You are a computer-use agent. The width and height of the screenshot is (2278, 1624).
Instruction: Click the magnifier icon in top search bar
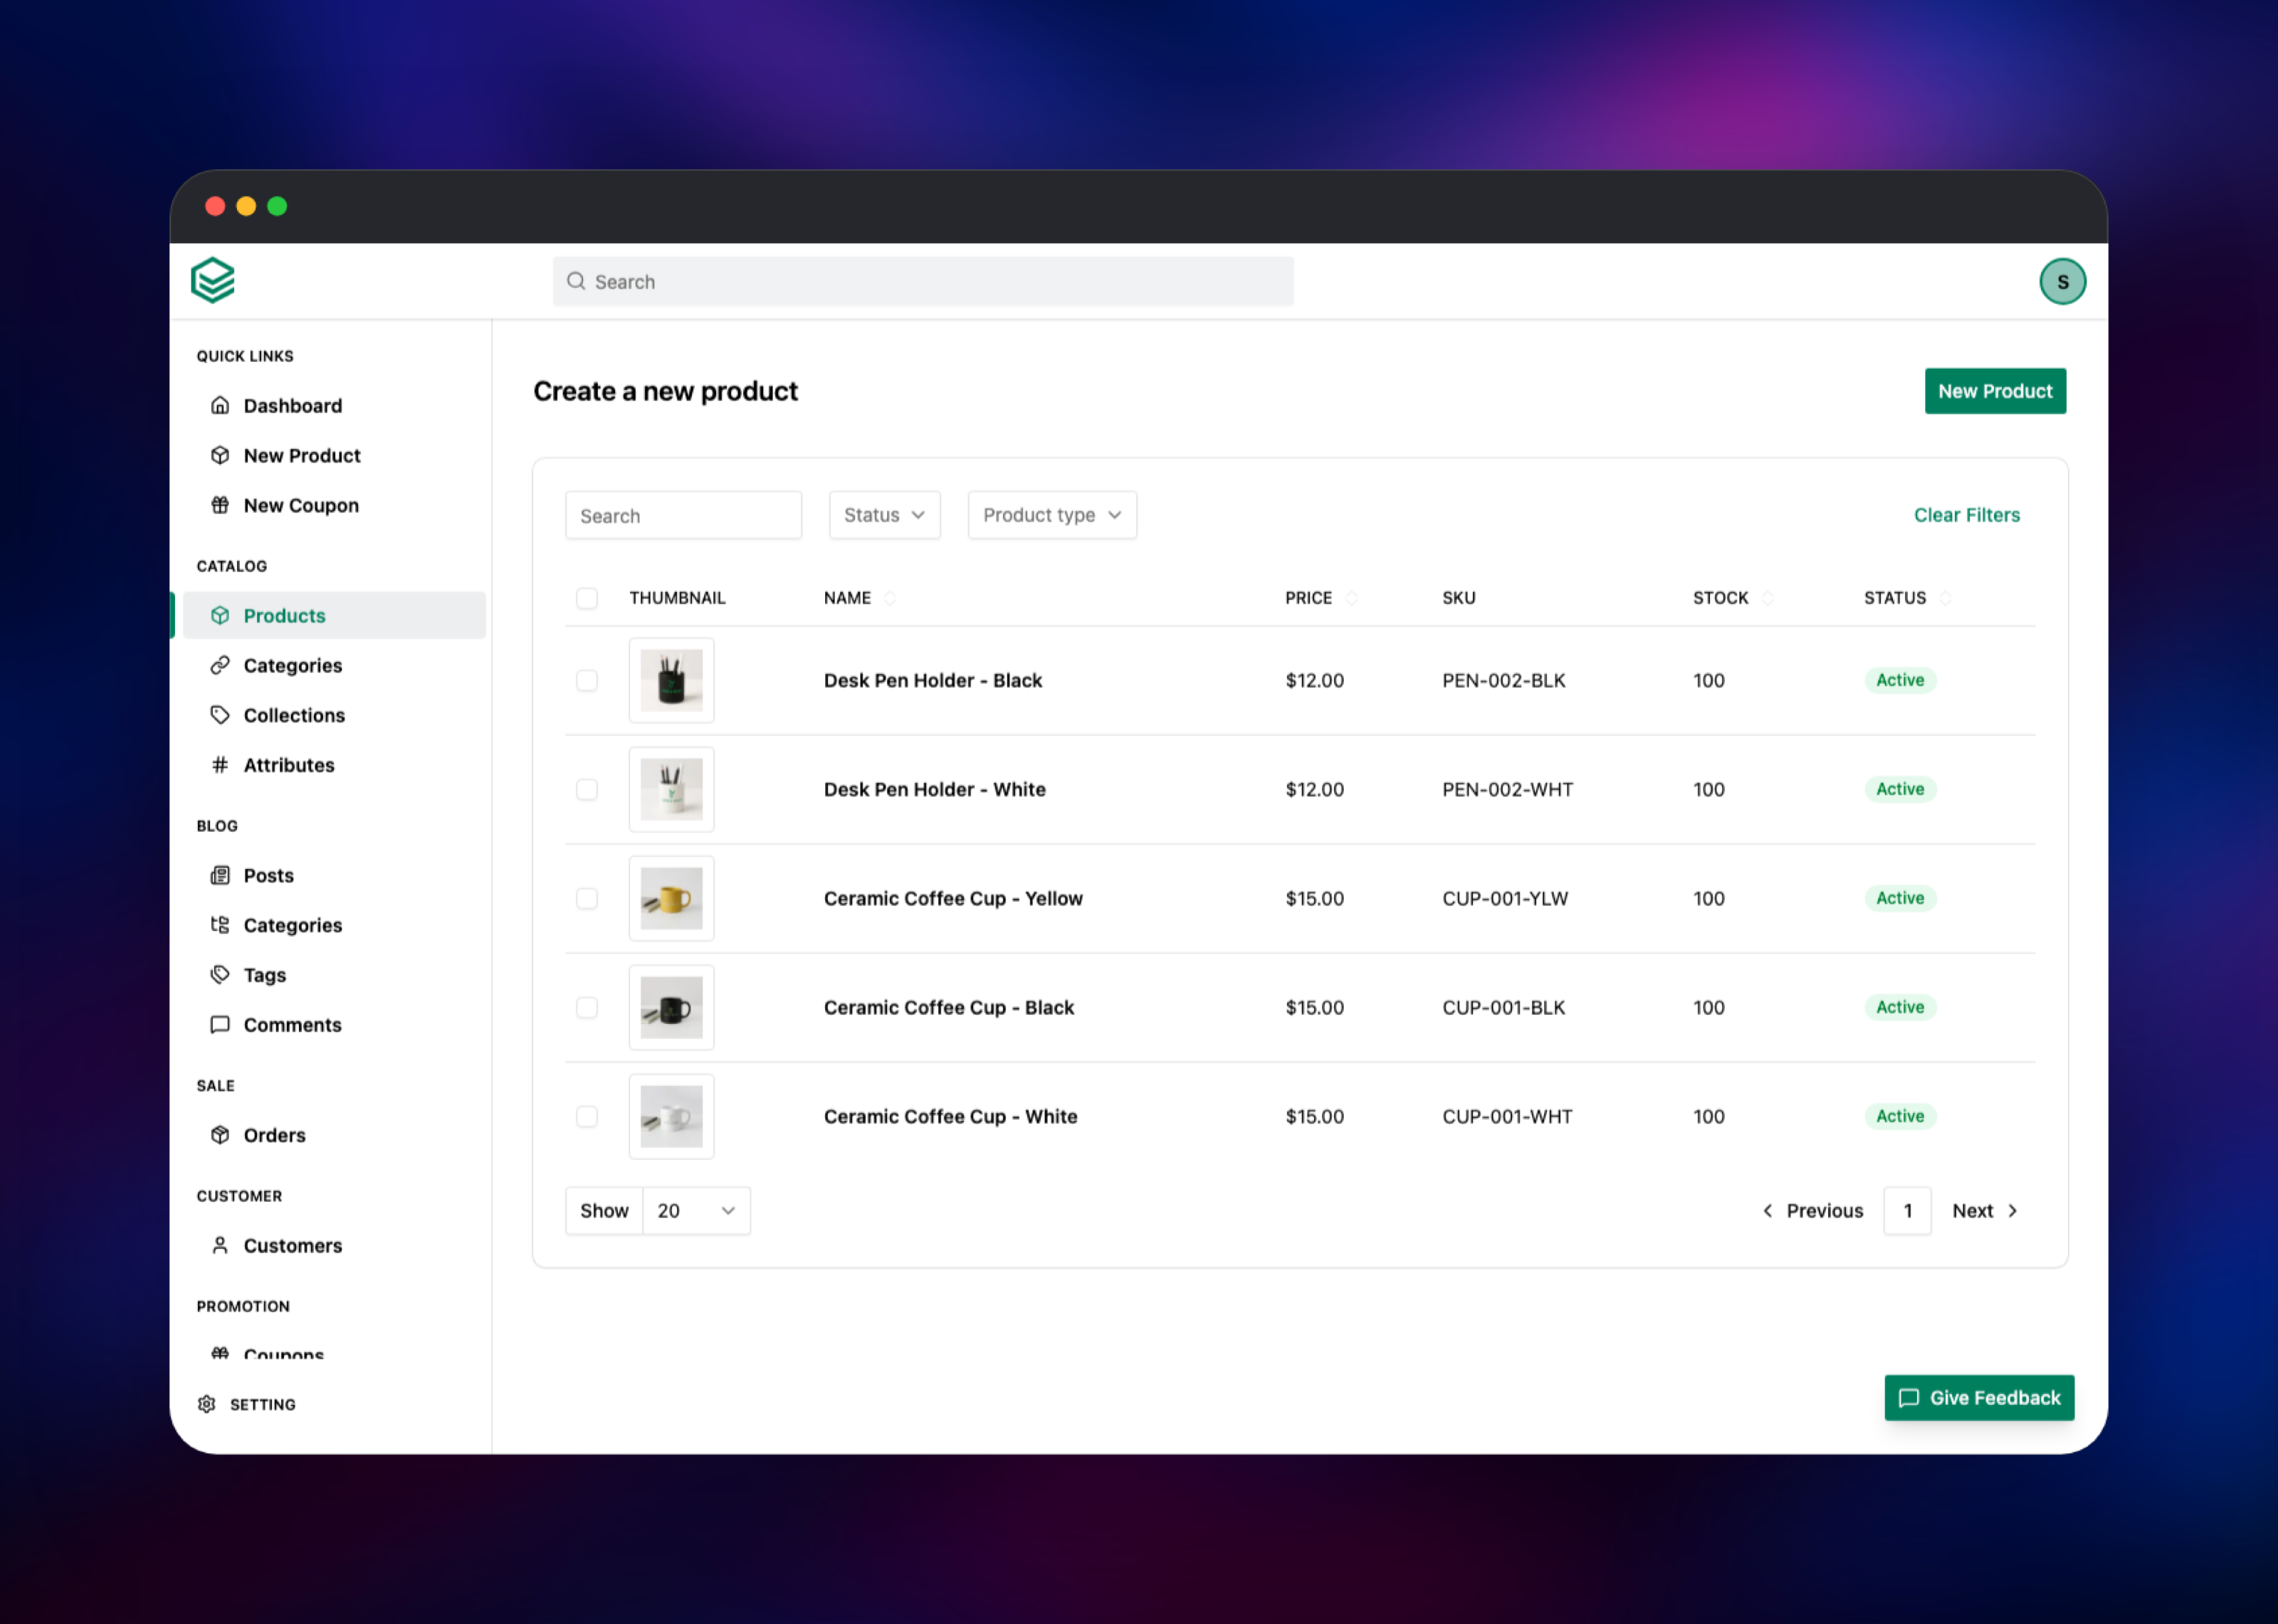(x=576, y=281)
